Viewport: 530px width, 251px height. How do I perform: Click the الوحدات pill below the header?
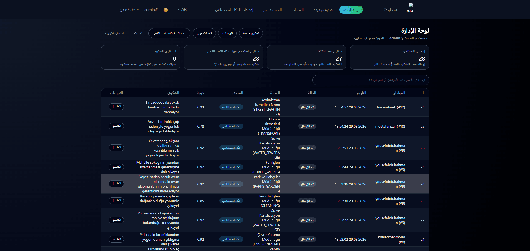pyautogui.click(x=227, y=33)
